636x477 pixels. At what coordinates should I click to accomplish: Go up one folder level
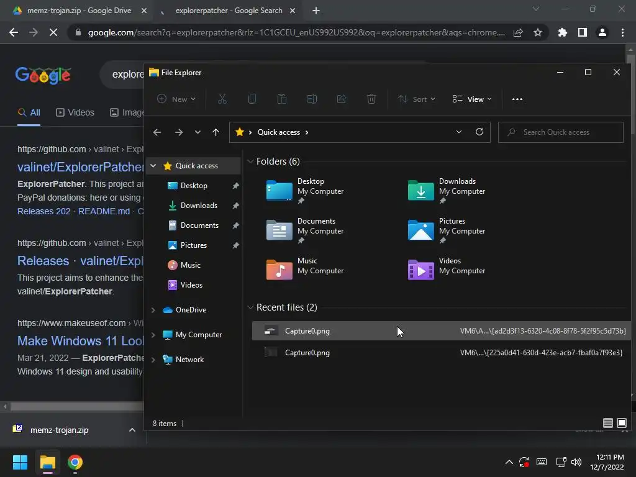coord(216,132)
